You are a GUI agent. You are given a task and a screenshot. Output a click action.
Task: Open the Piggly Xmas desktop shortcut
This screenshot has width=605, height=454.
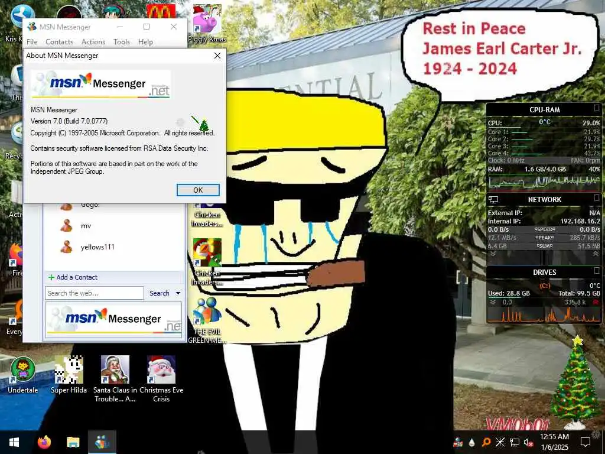tap(207, 23)
